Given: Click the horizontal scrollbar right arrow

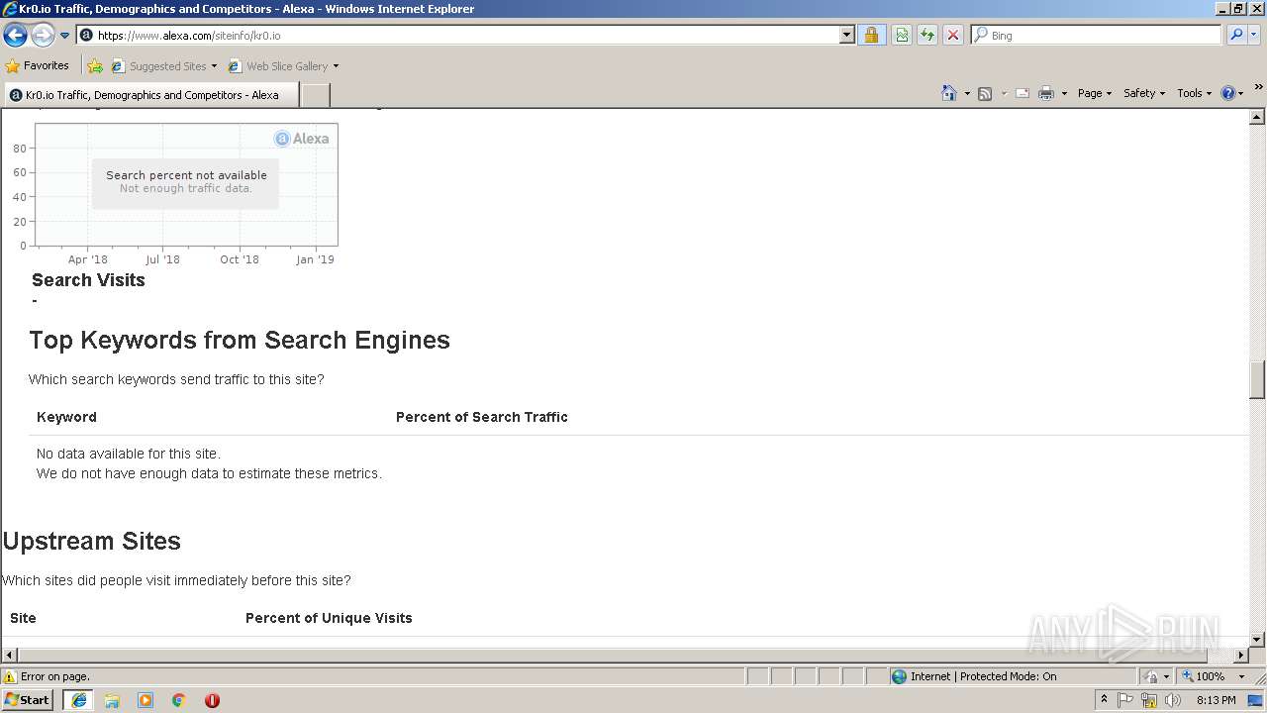Looking at the screenshot, I should 1241,655.
